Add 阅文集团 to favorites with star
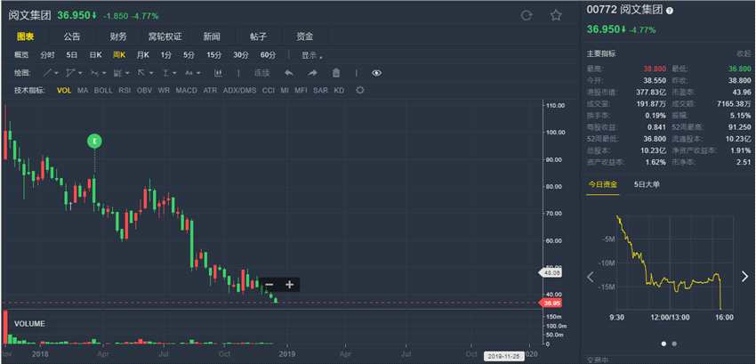Image resolution: width=756 pixels, height=364 pixels. [x=556, y=15]
